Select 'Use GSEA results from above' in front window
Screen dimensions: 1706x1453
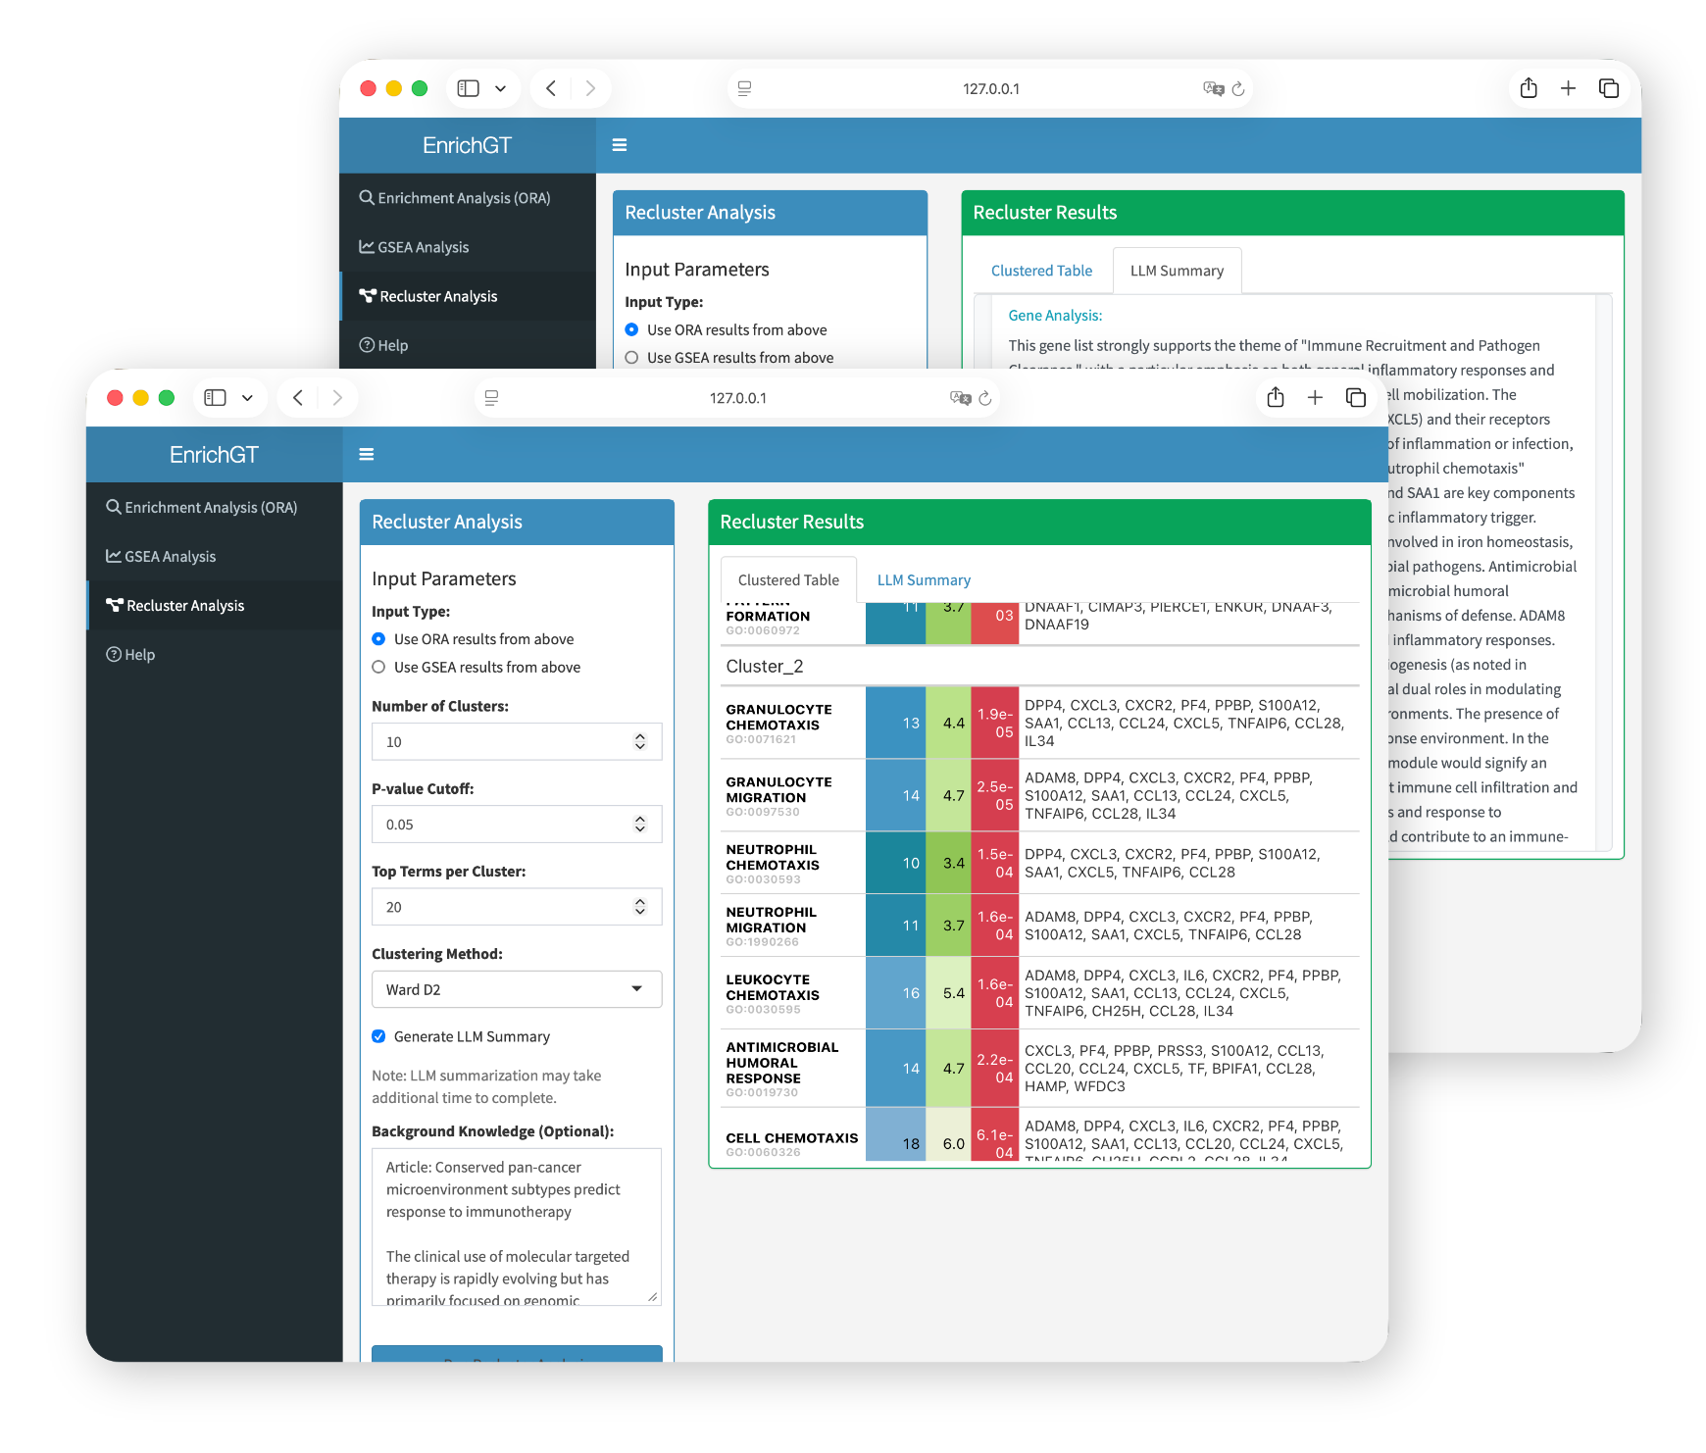tap(378, 668)
